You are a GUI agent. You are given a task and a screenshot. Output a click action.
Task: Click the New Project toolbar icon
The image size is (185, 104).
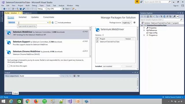tap(13, 9)
